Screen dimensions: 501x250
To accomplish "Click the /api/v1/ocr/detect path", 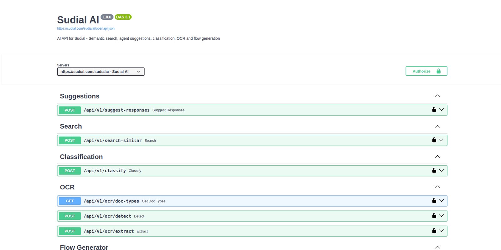I will tap(107, 216).
